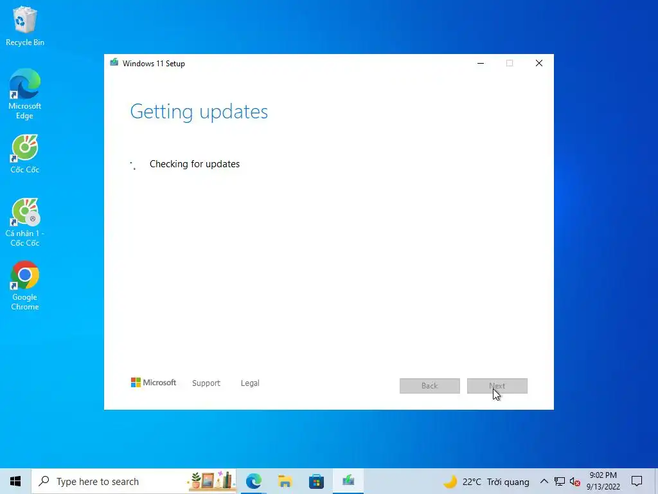Click the muted volume tray icon
This screenshot has width=658, height=494.
point(575,482)
